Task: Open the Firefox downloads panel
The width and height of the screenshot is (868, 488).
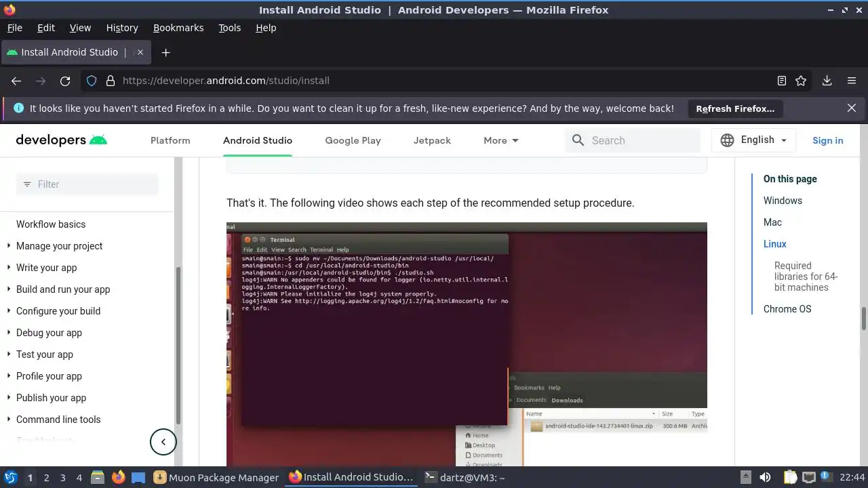Action: point(827,81)
